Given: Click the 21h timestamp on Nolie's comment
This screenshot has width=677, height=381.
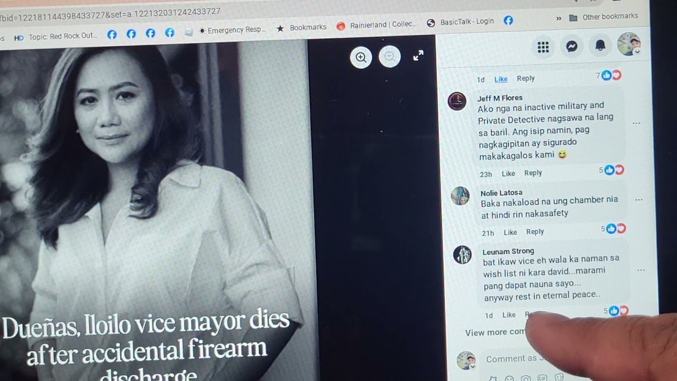Looking at the screenshot, I should point(488,233).
